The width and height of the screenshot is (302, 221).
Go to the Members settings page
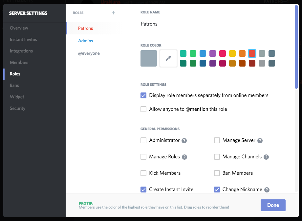coord(19,62)
